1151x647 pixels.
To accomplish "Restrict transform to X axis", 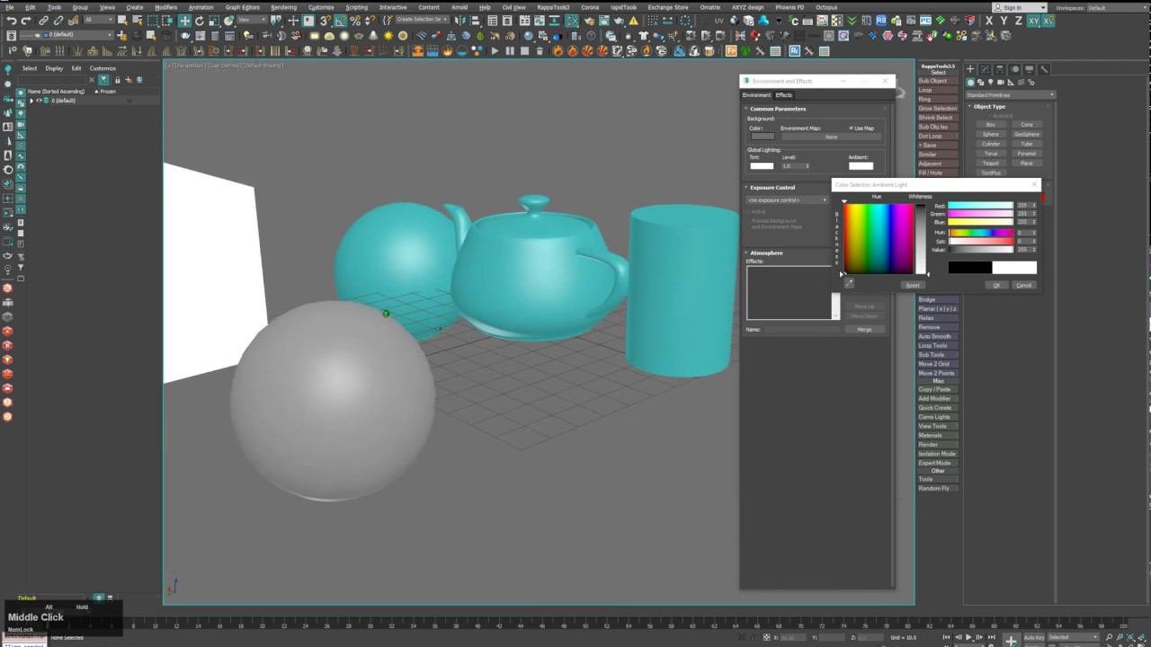I will pyautogui.click(x=989, y=21).
